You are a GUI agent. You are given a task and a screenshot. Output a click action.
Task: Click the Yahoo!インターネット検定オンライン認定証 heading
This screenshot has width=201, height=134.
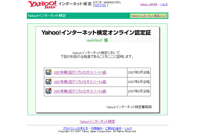pos(96,32)
